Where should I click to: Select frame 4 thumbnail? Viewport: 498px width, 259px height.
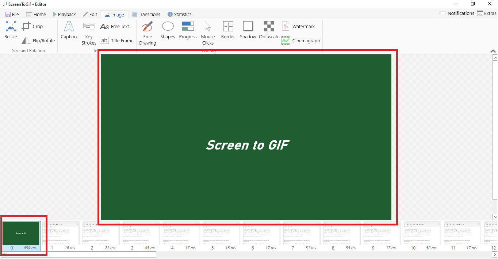tap(181, 236)
